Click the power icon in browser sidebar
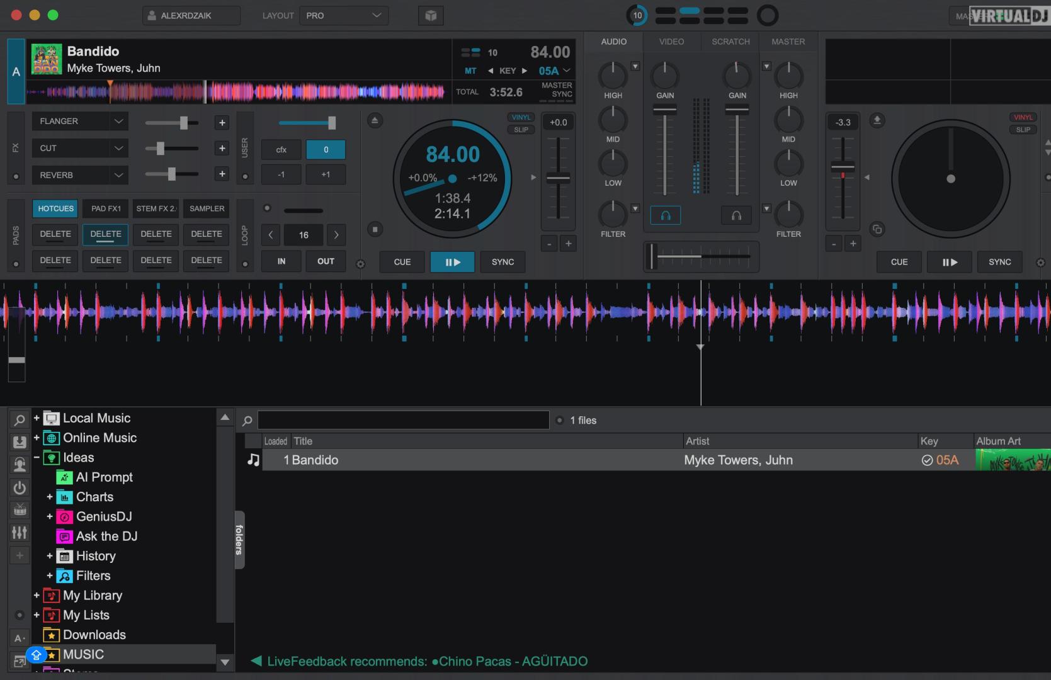Viewport: 1051px width, 680px height. pos(20,487)
